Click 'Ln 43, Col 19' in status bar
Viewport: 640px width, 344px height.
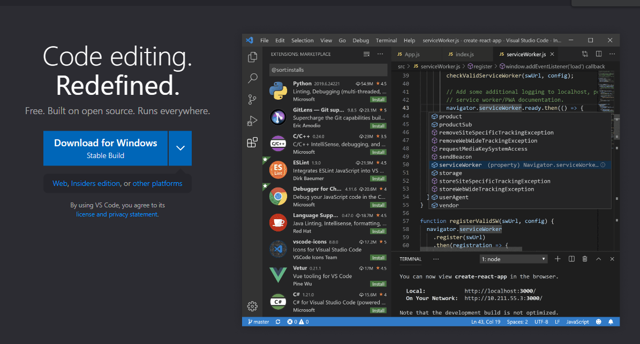coord(486,322)
